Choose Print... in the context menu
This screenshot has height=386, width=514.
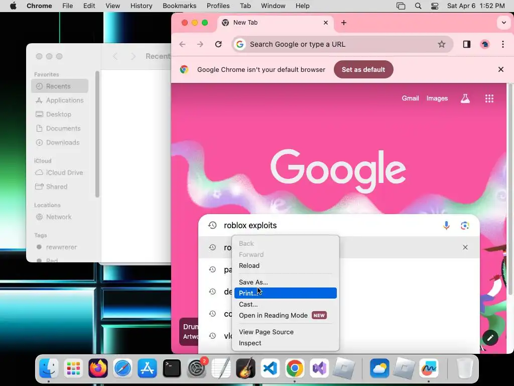coord(285,293)
